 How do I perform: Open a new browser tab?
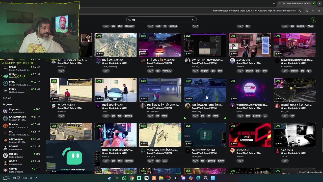click(x=274, y=3)
